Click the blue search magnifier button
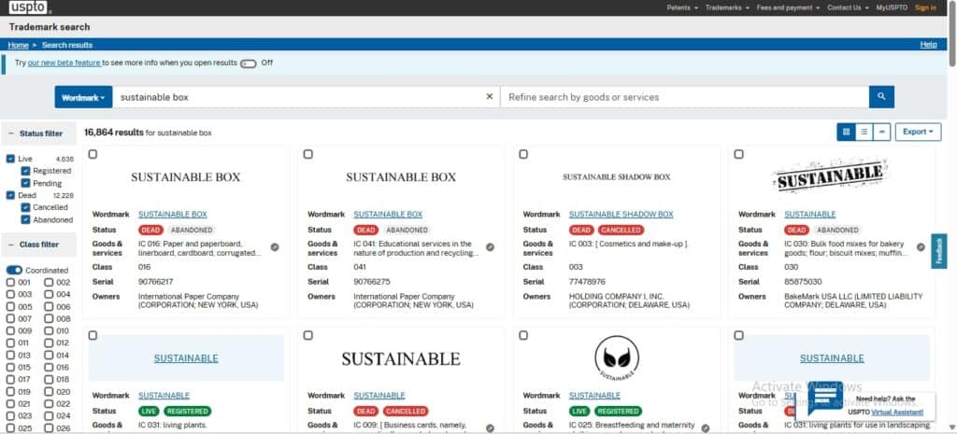 coord(881,97)
